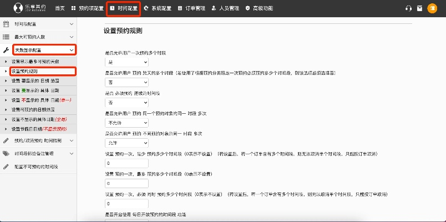446x222 pixels.
Task: Open dropdown for 是否必须预约连续的时间段
Action: coord(126,103)
